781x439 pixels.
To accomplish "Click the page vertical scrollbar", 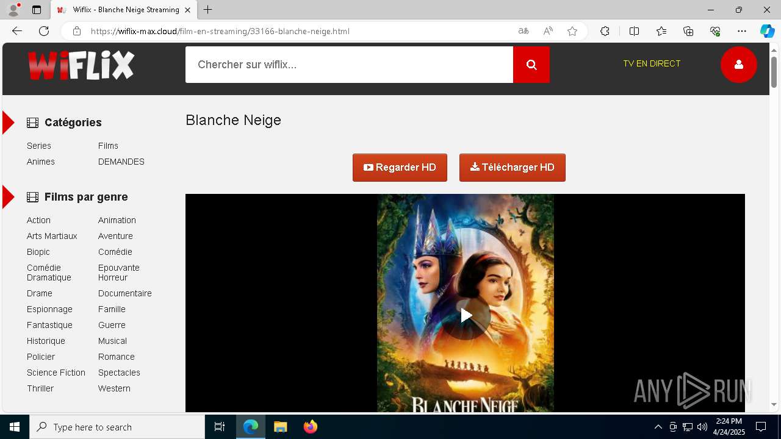I will tap(774, 72).
